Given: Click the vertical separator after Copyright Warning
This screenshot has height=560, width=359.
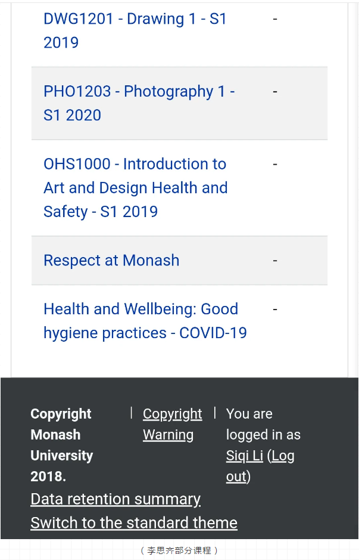Looking at the screenshot, I should tap(214, 413).
